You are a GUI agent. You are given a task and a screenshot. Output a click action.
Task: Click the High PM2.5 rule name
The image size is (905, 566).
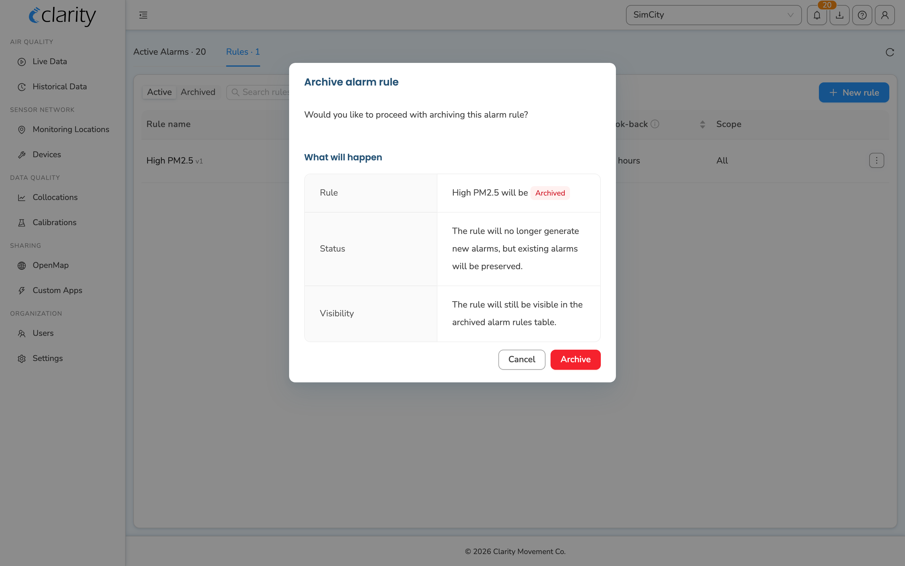coord(169,161)
